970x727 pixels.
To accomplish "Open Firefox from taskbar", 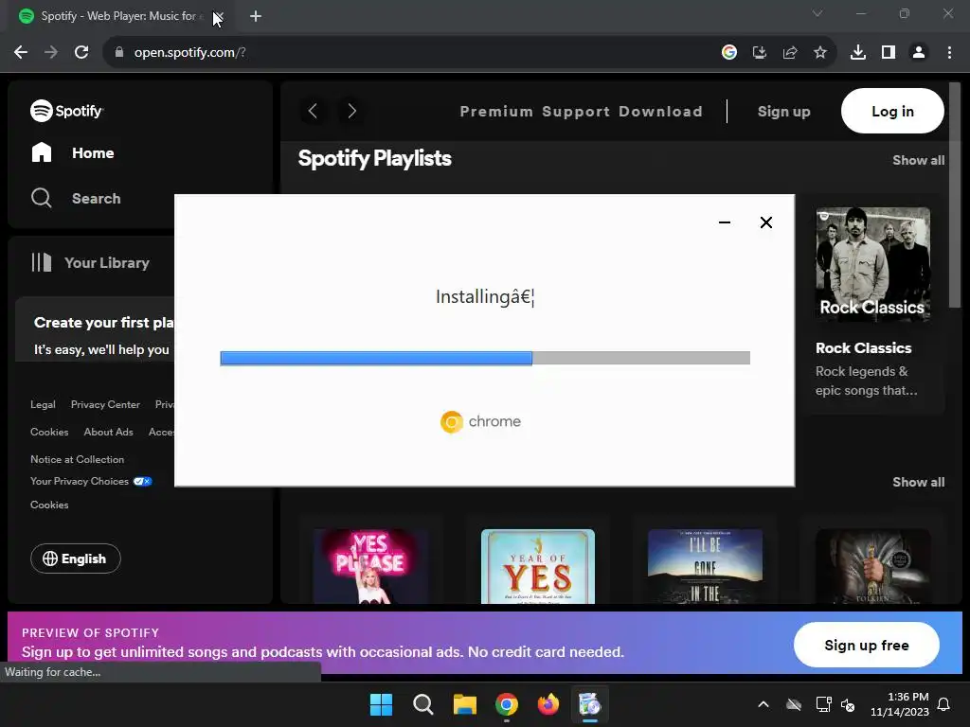I will 548,704.
